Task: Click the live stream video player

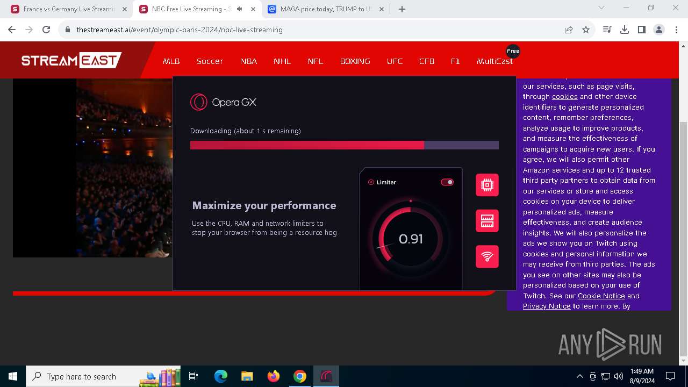Action: click(x=92, y=168)
